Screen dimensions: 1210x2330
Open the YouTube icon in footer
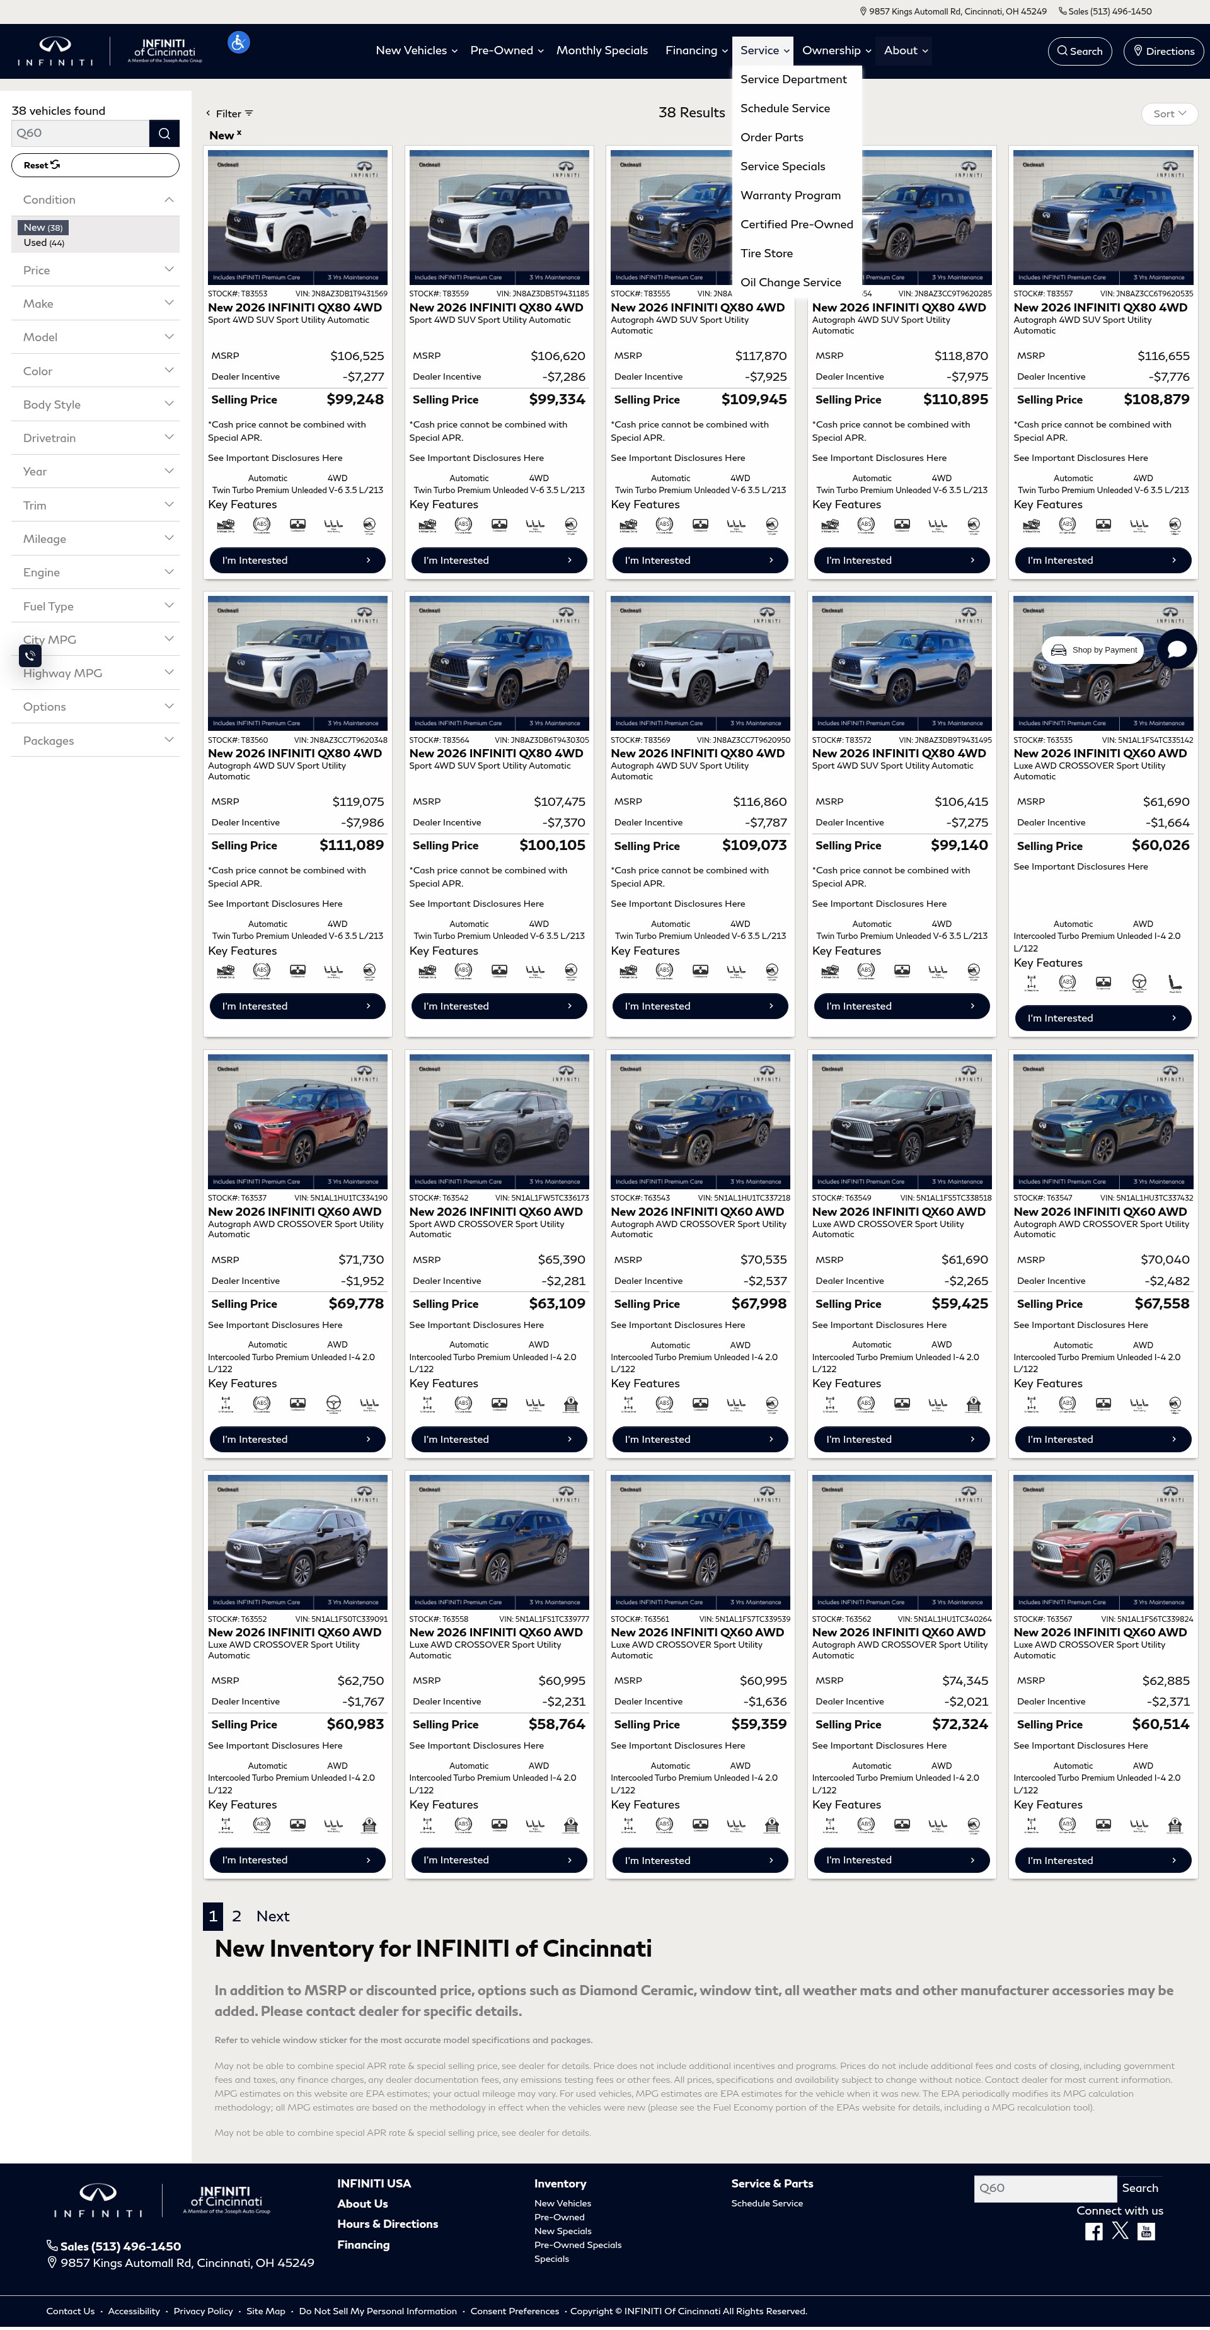point(1146,2232)
